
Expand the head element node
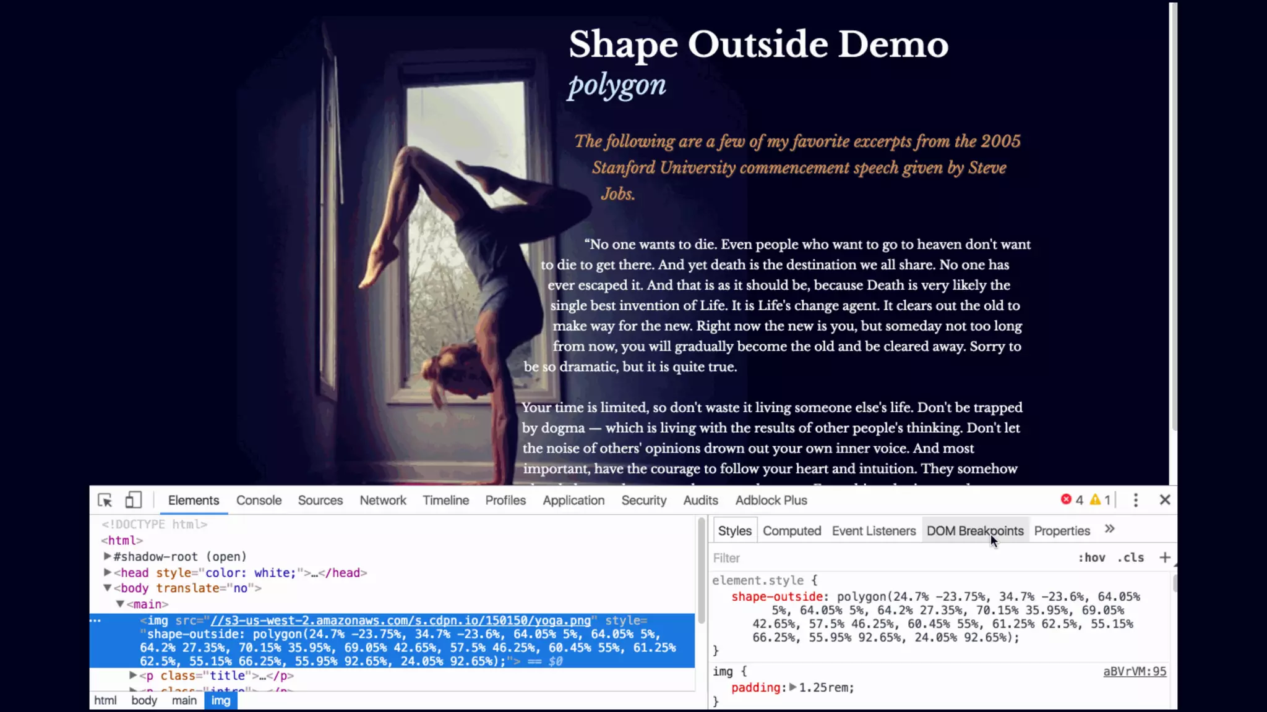107,572
